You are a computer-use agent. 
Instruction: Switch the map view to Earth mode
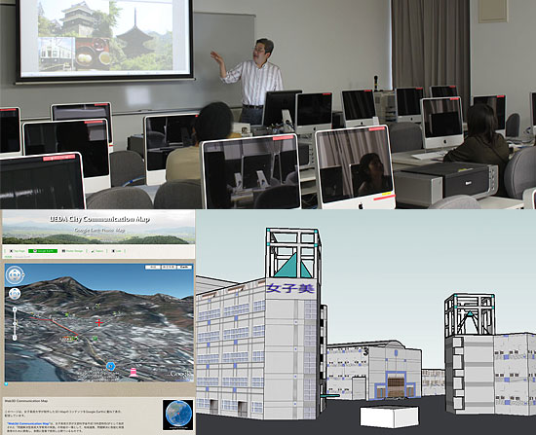(x=184, y=267)
